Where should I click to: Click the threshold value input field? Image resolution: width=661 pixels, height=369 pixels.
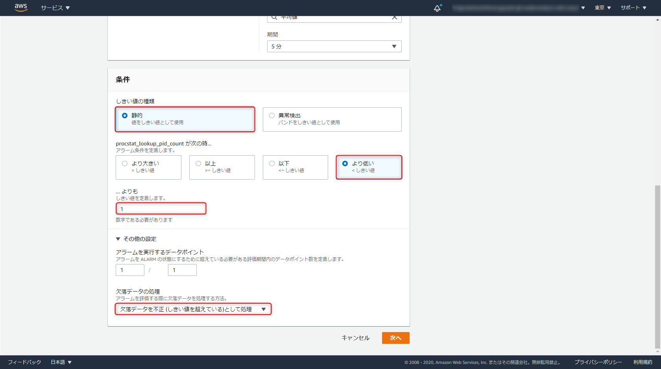(161, 209)
